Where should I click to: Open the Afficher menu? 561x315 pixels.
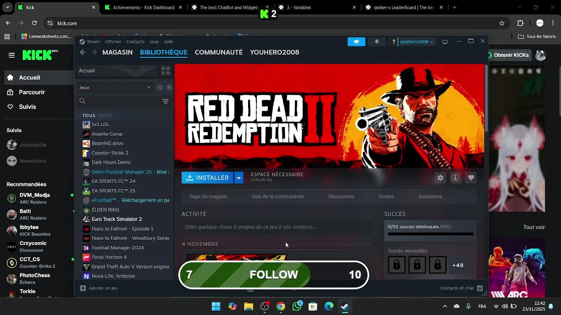pos(113,42)
